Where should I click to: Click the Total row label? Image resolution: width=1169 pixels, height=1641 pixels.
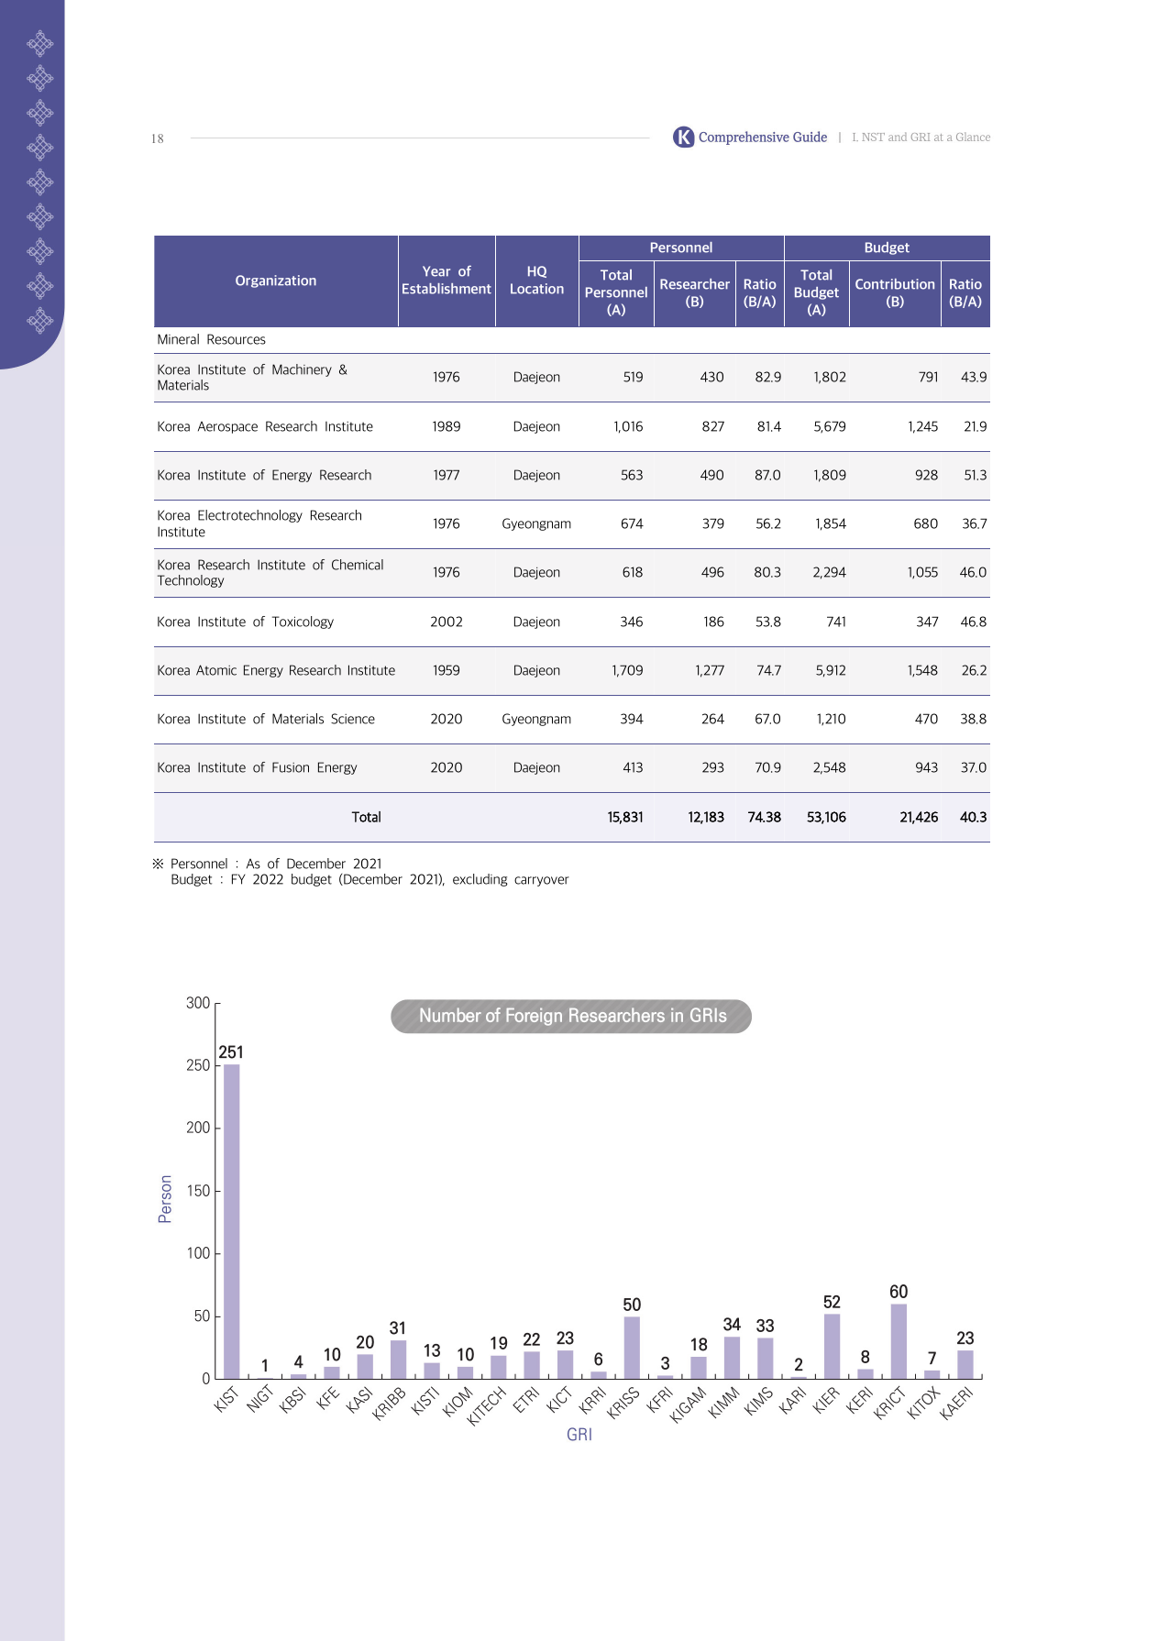[367, 817]
